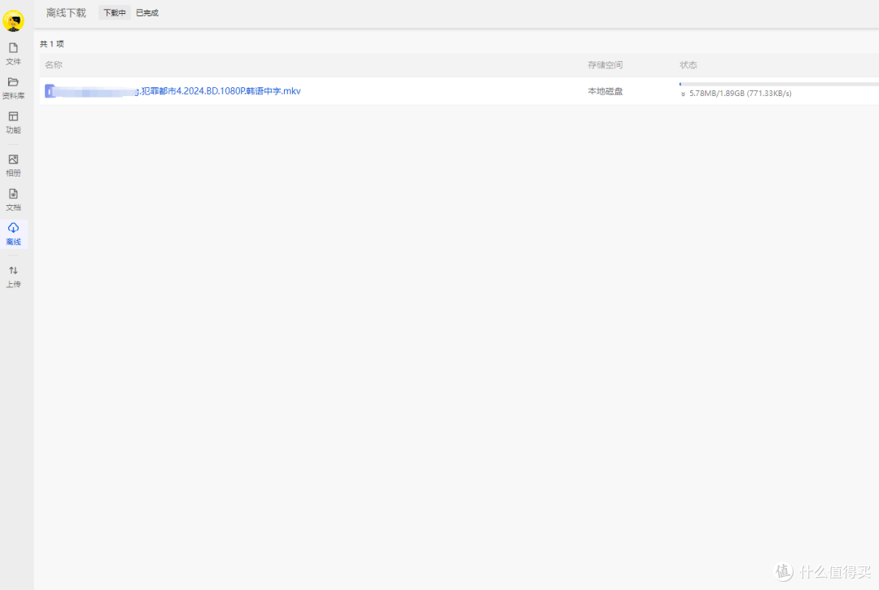
Task: Click the 离线下载 page title
Action: click(66, 13)
